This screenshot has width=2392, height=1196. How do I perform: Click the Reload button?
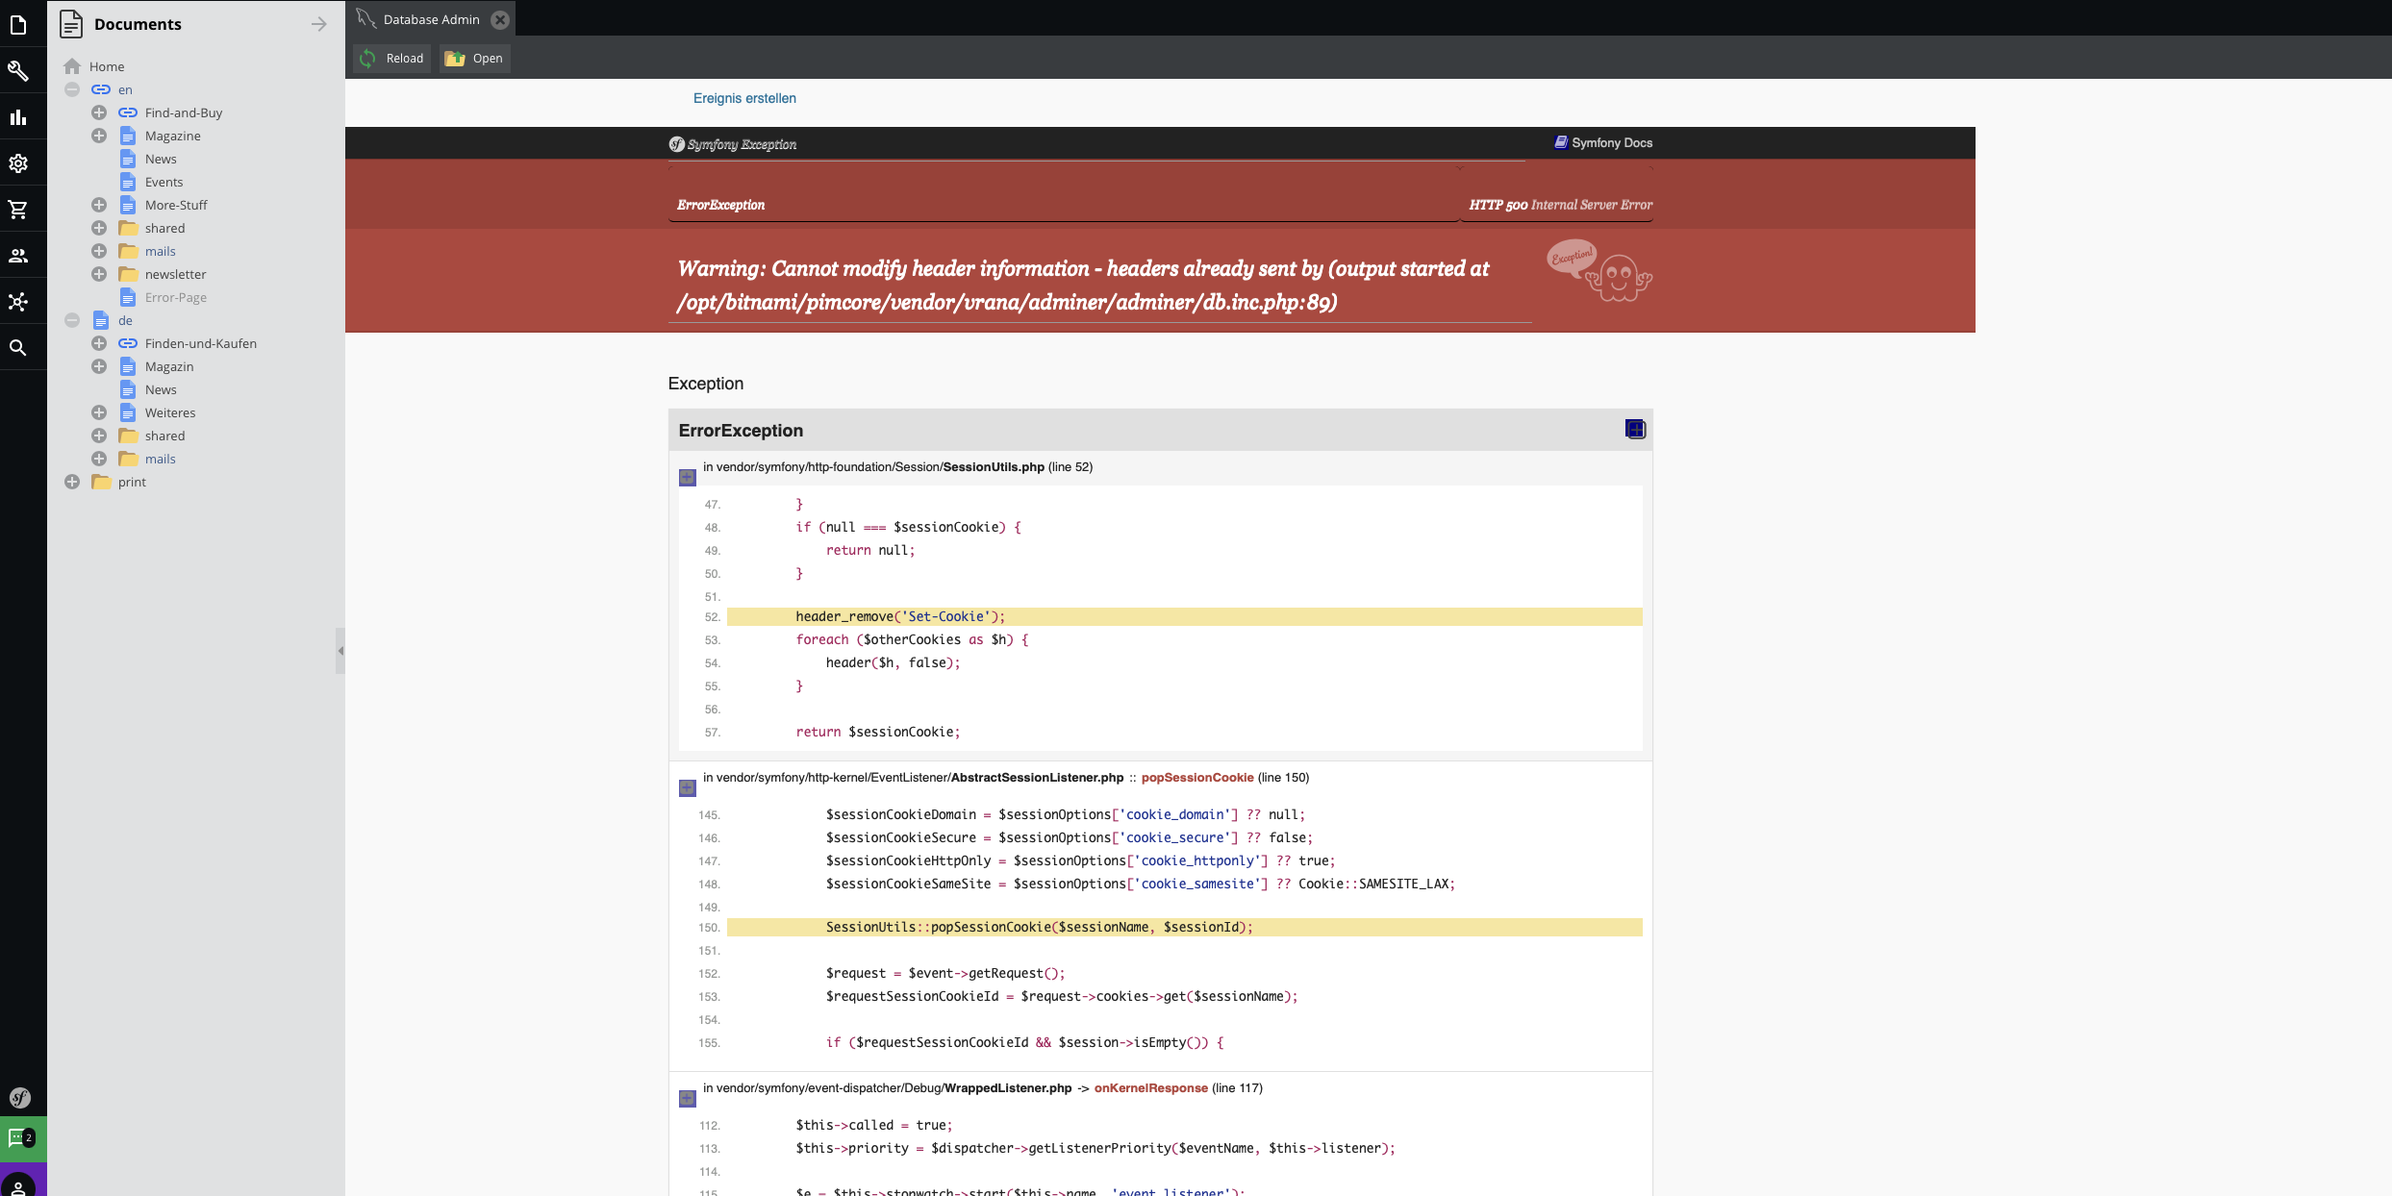tap(391, 59)
